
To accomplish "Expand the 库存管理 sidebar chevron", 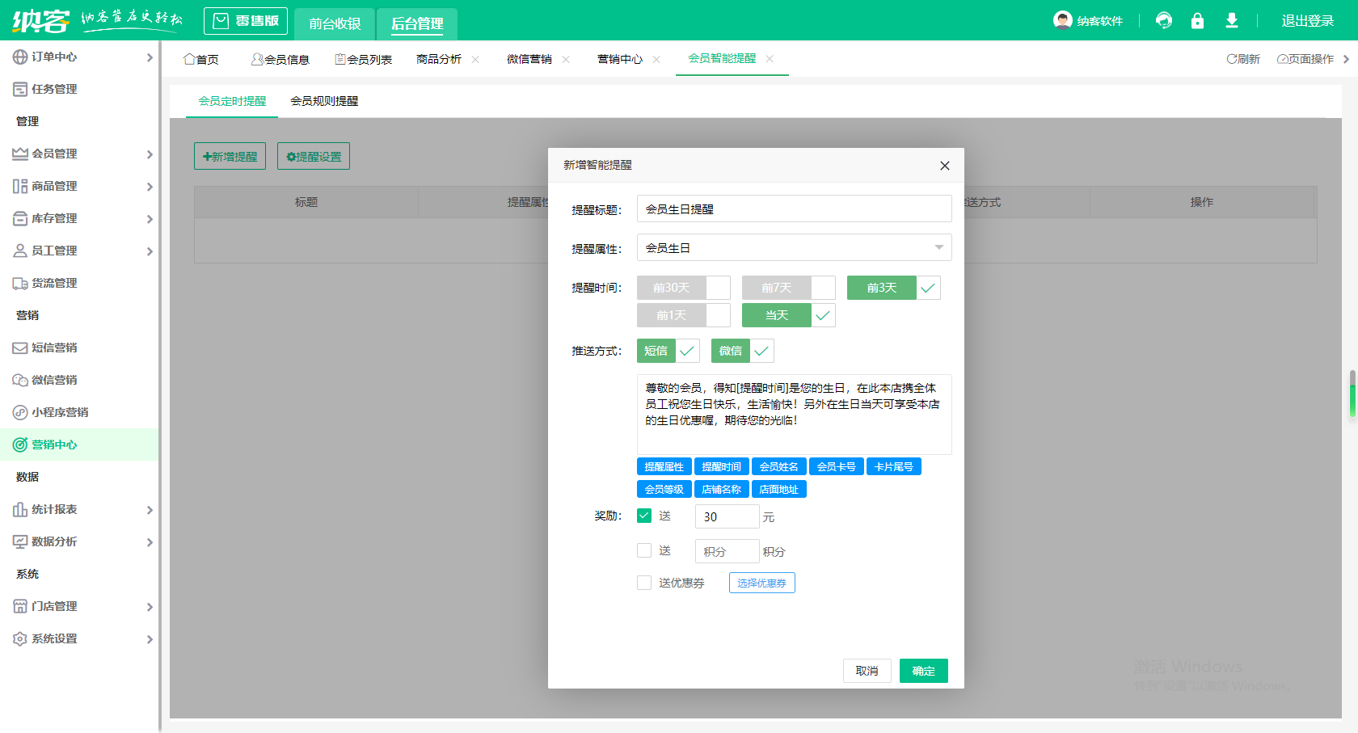I will (x=150, y=219).
